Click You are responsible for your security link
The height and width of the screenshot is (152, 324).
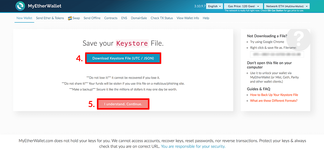click(x=193, y=146)
